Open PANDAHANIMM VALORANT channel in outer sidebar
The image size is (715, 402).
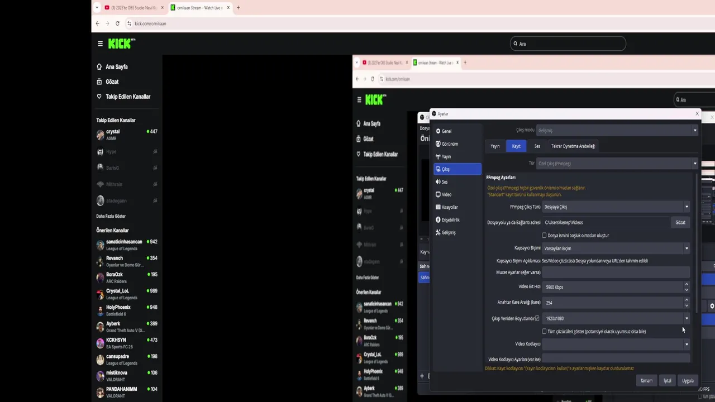coord(127,392)
